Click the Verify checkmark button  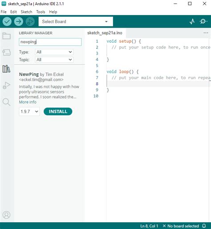(7, 21)
